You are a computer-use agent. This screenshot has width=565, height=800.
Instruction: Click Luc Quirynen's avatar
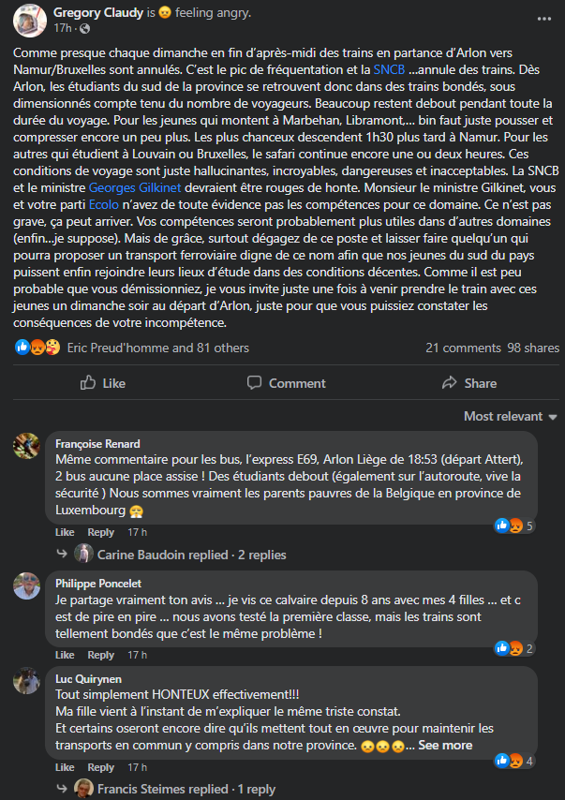pyautogui.click(x=26, y=680)
